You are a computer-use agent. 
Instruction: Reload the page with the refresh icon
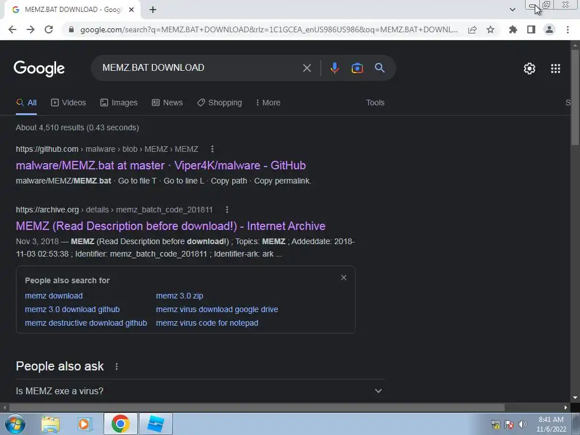(49, 29)
